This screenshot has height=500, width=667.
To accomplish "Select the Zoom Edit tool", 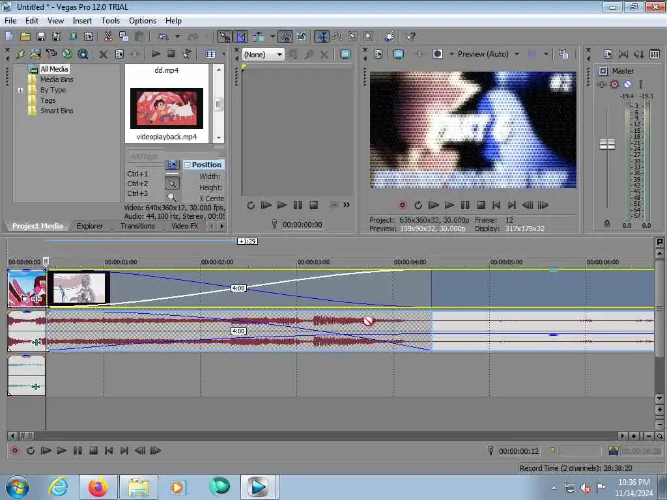I will 369,36.
